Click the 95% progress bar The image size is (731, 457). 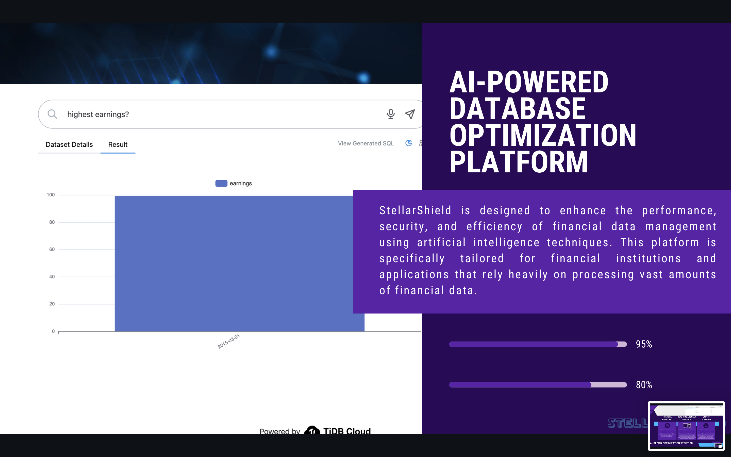click(538, 344)
